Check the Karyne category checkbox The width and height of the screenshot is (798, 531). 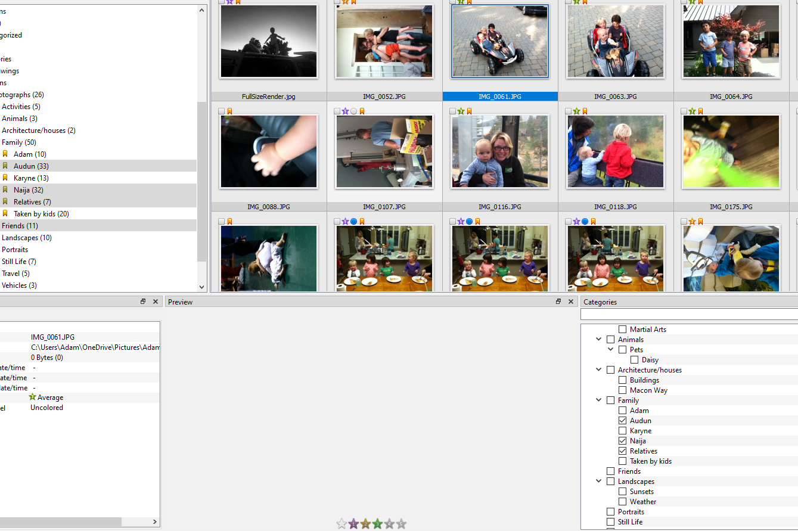622,431
